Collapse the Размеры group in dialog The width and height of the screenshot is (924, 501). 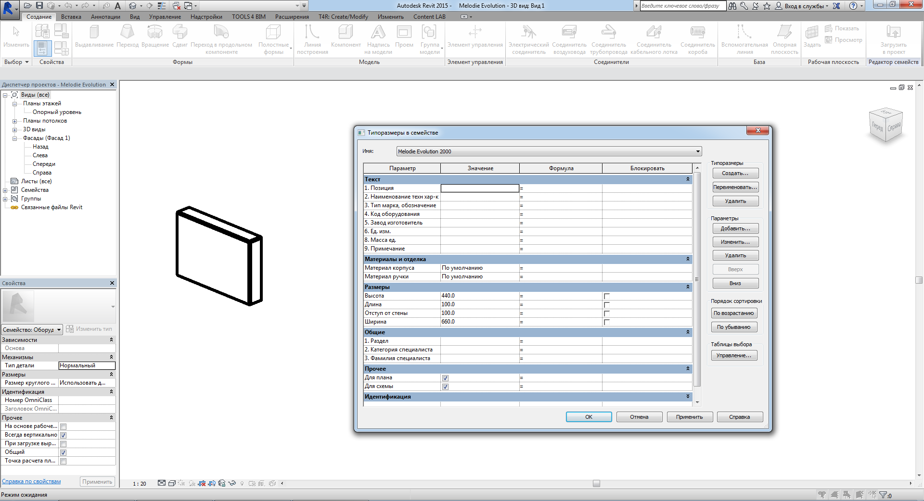[688, 287]
